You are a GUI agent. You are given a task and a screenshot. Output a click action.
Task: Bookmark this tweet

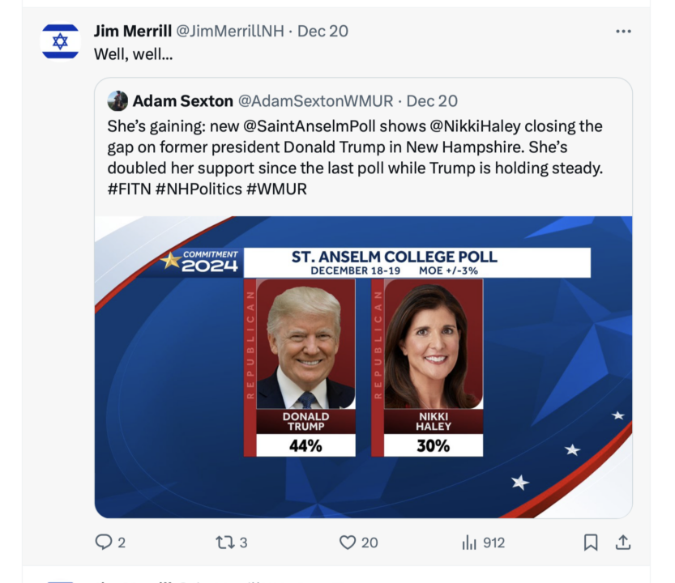[591, 543]
